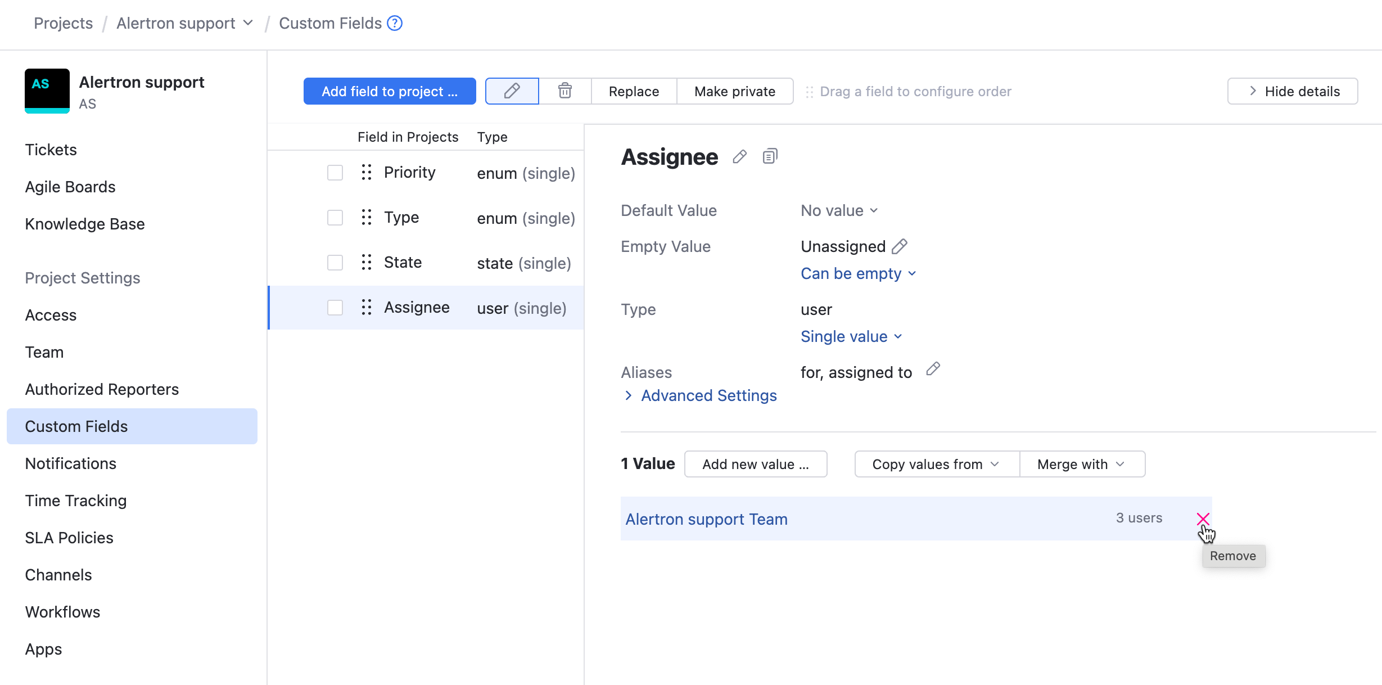This screenshot has width=1382, height=685.
Task: Click the Add field to project button
Action: click(389, 91)
